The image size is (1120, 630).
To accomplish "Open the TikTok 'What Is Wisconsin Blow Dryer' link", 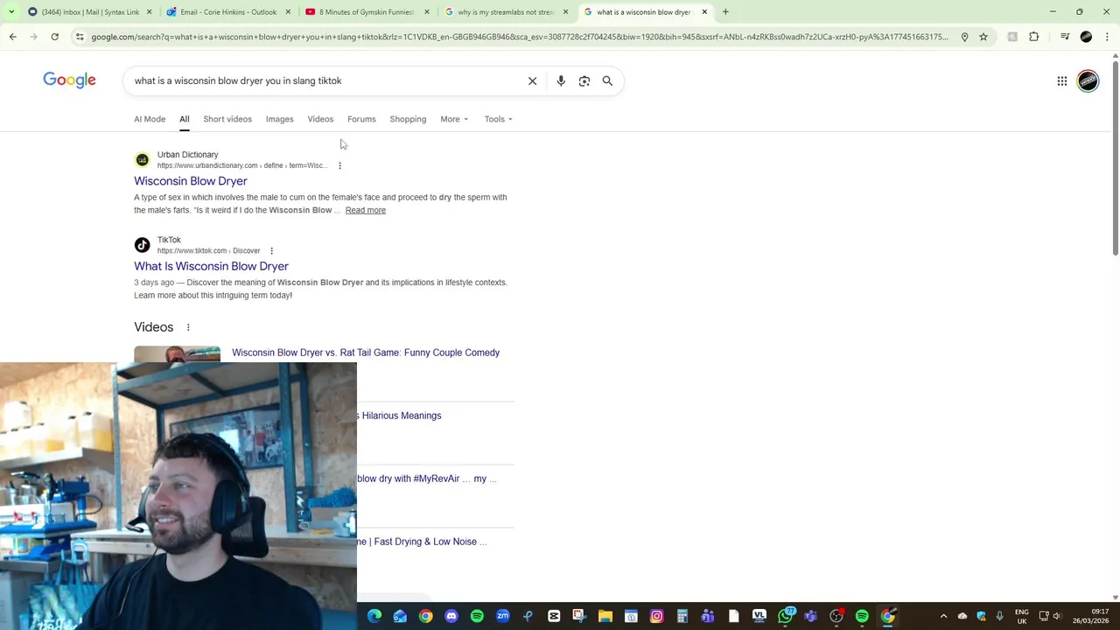I will tap(211, 266).
